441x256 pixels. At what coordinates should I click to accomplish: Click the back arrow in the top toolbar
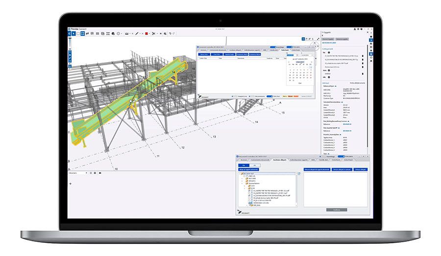[x=70, y=33]
